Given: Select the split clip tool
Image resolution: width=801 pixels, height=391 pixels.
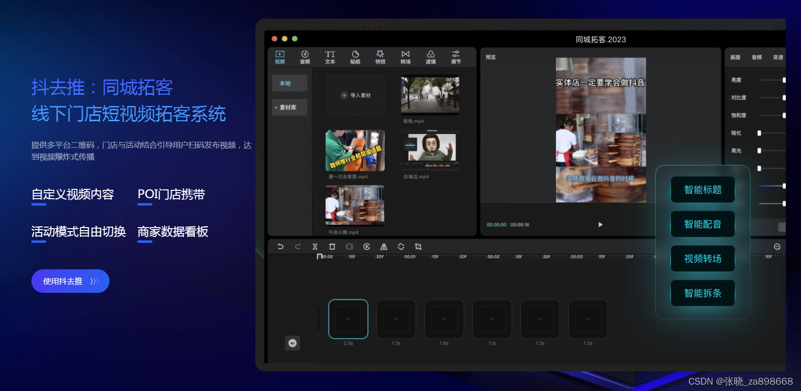Looking at the screenshot, I should (x=315, y=246).
